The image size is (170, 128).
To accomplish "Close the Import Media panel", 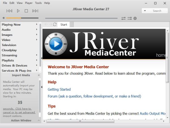I will pyautogui.click(x=39, y=75).
